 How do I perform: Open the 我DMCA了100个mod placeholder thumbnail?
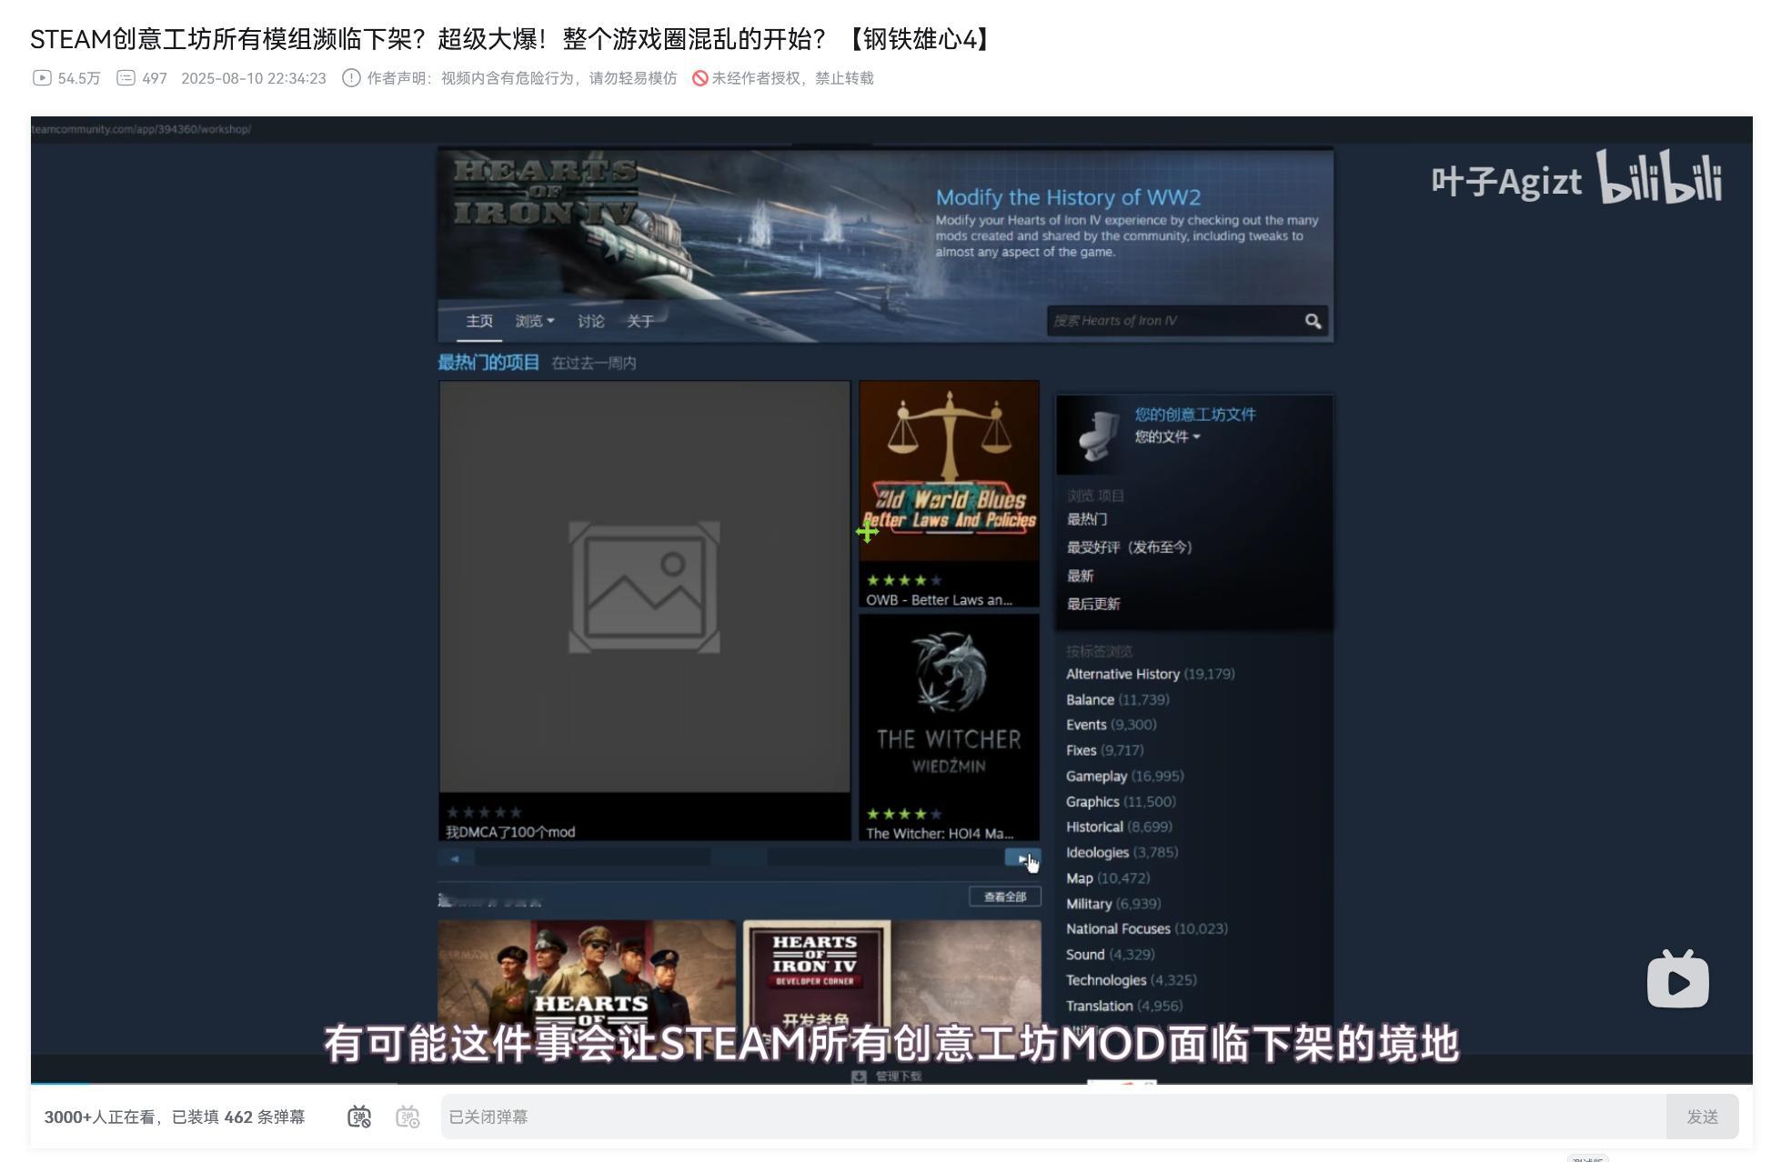(645, 586)
